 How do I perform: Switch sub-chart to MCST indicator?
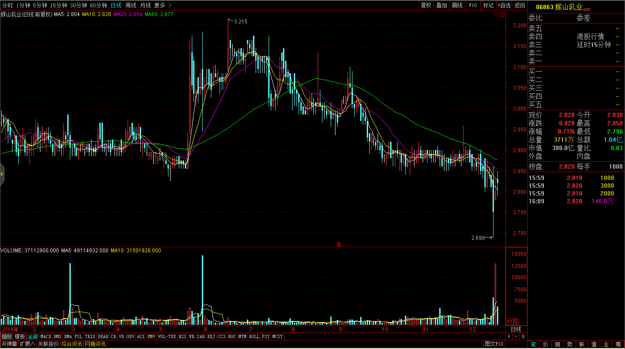278,336
